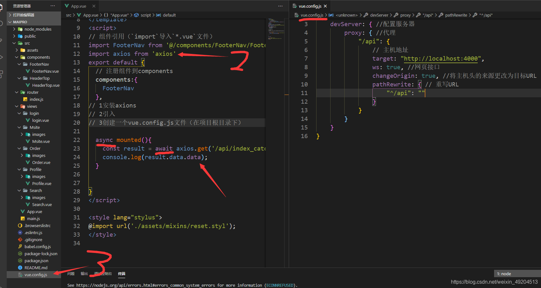The width and height of the screenshot is (541, 288).
Task: Open the left editor group more actions menu
Action: pos(280,6)
